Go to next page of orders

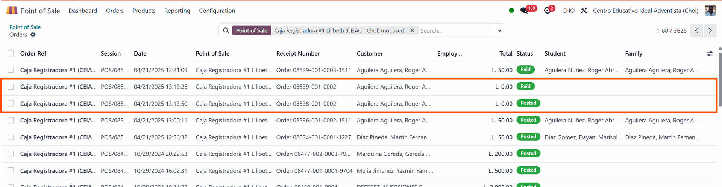(x=710, y=31)
